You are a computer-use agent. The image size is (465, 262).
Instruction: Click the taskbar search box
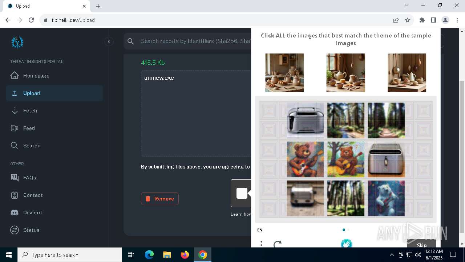point(70,255)
